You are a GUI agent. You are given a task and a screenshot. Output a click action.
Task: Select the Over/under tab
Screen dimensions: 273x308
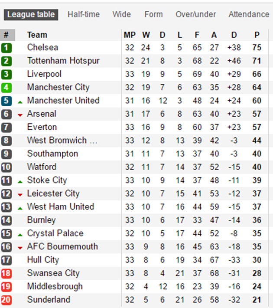tap(195, 14)
